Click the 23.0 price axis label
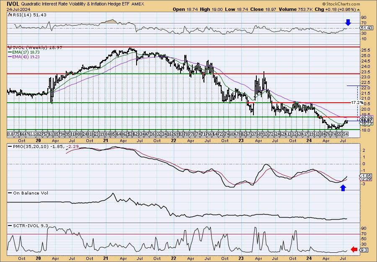The height and width of the screenshot is (262, 377). tap(365, 77)
